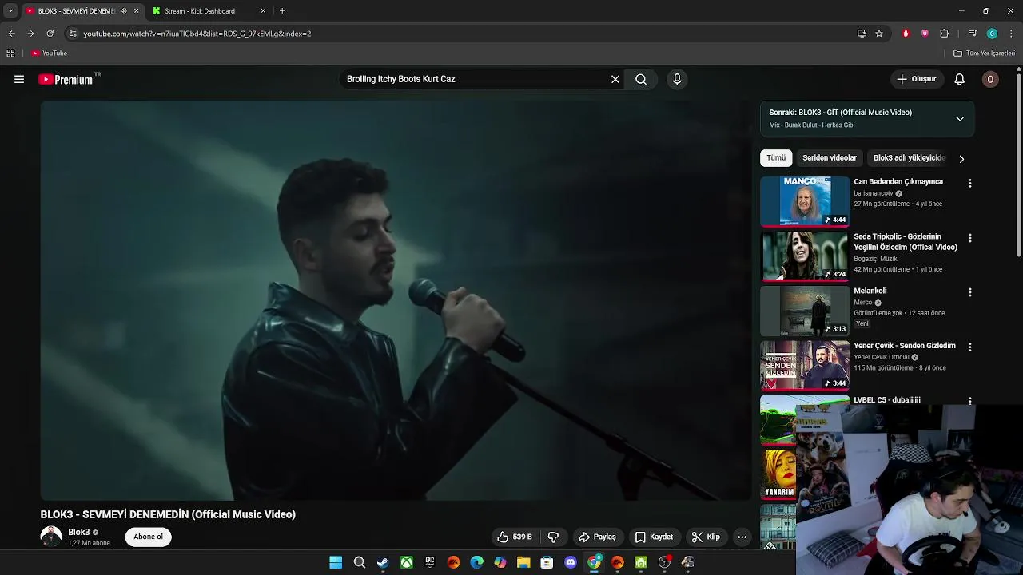The image size is (1023, 575).
Task: Open Discord from the taskbar
Action: (x=571, y=562)
